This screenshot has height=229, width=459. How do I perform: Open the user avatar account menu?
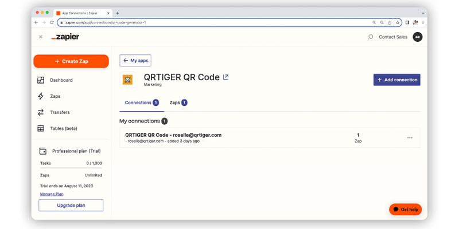pyautogui.click(x=418, y=37)
